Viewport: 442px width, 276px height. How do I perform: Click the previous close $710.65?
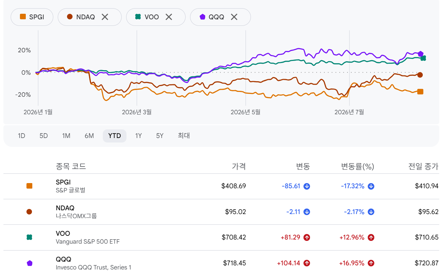point(427,237)
